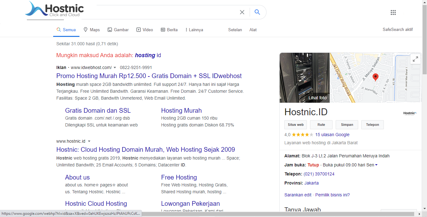The height and width of the screenshot is (217, 427).
Task: Open the Lainnya more menu
Action: coord(194,30)
